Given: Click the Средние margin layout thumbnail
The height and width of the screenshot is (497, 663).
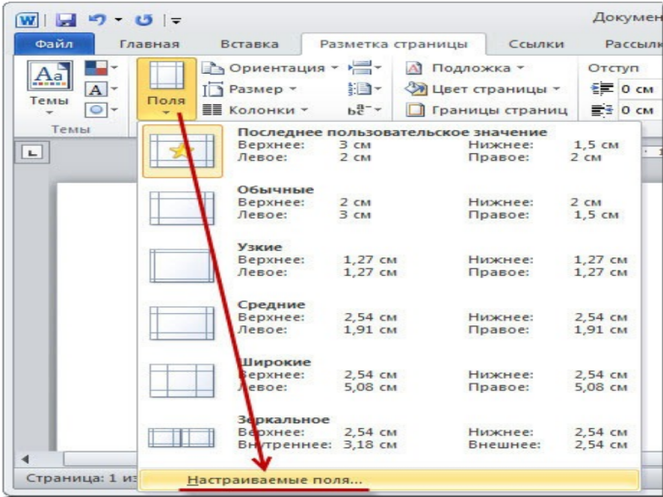Looking at the screenshot, I should (182, 324).
